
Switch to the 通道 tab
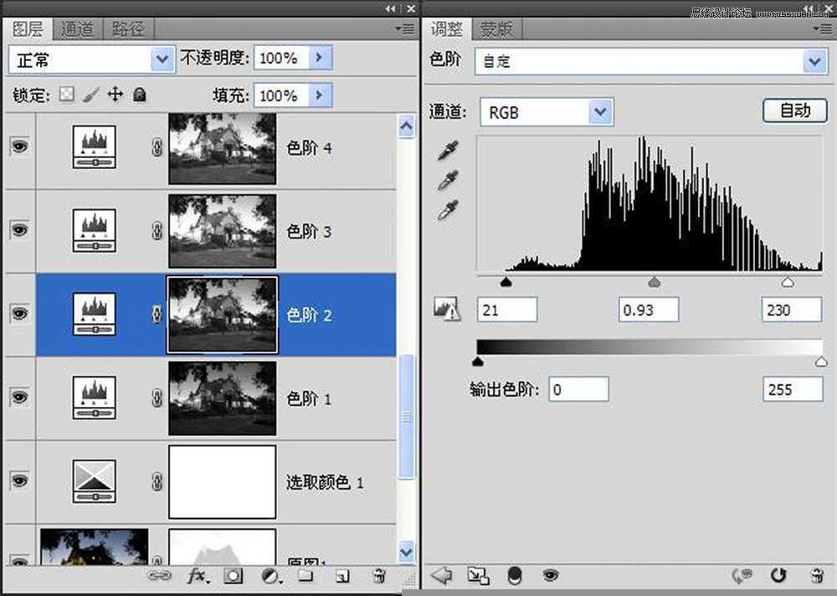click(77, 29)
